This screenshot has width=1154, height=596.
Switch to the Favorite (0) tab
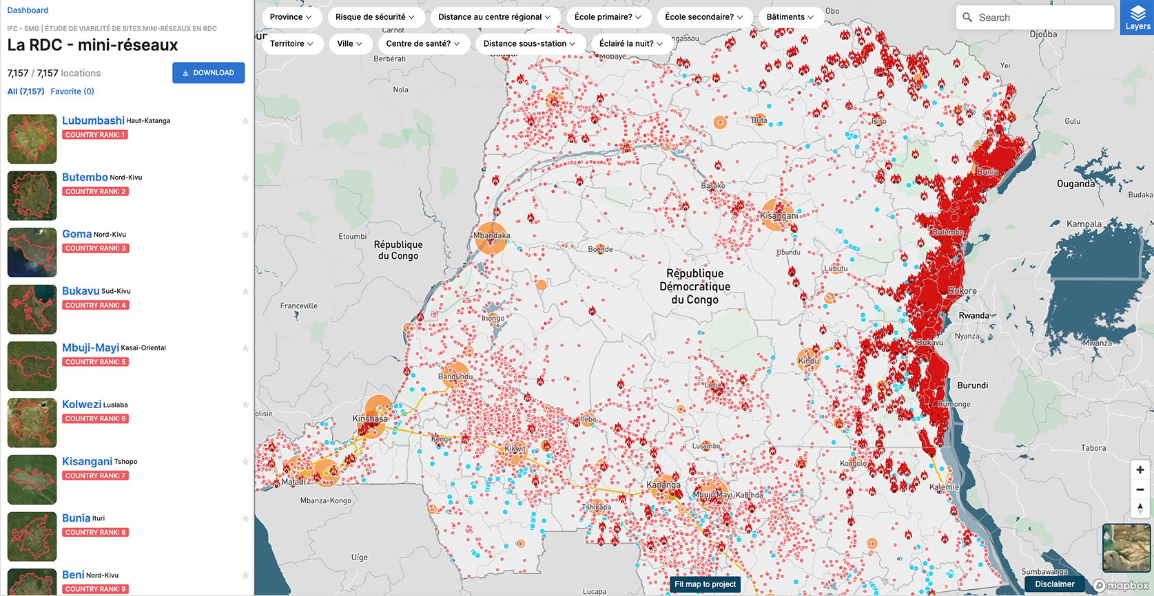72,92
